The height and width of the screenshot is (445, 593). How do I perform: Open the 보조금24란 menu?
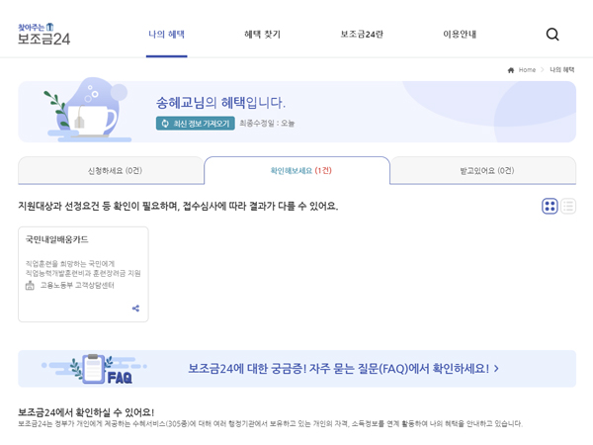(362, 35)
